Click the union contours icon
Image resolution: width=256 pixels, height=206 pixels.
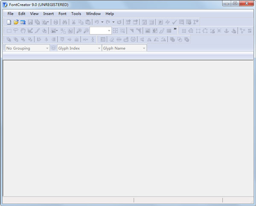[x=172, y=40]
